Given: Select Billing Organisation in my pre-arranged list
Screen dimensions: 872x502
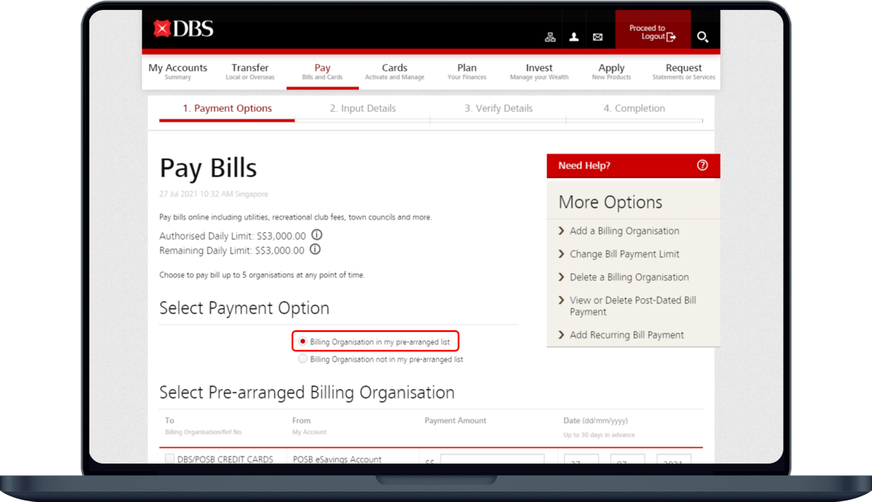Looking at the screenshot, I should [303, 341].
